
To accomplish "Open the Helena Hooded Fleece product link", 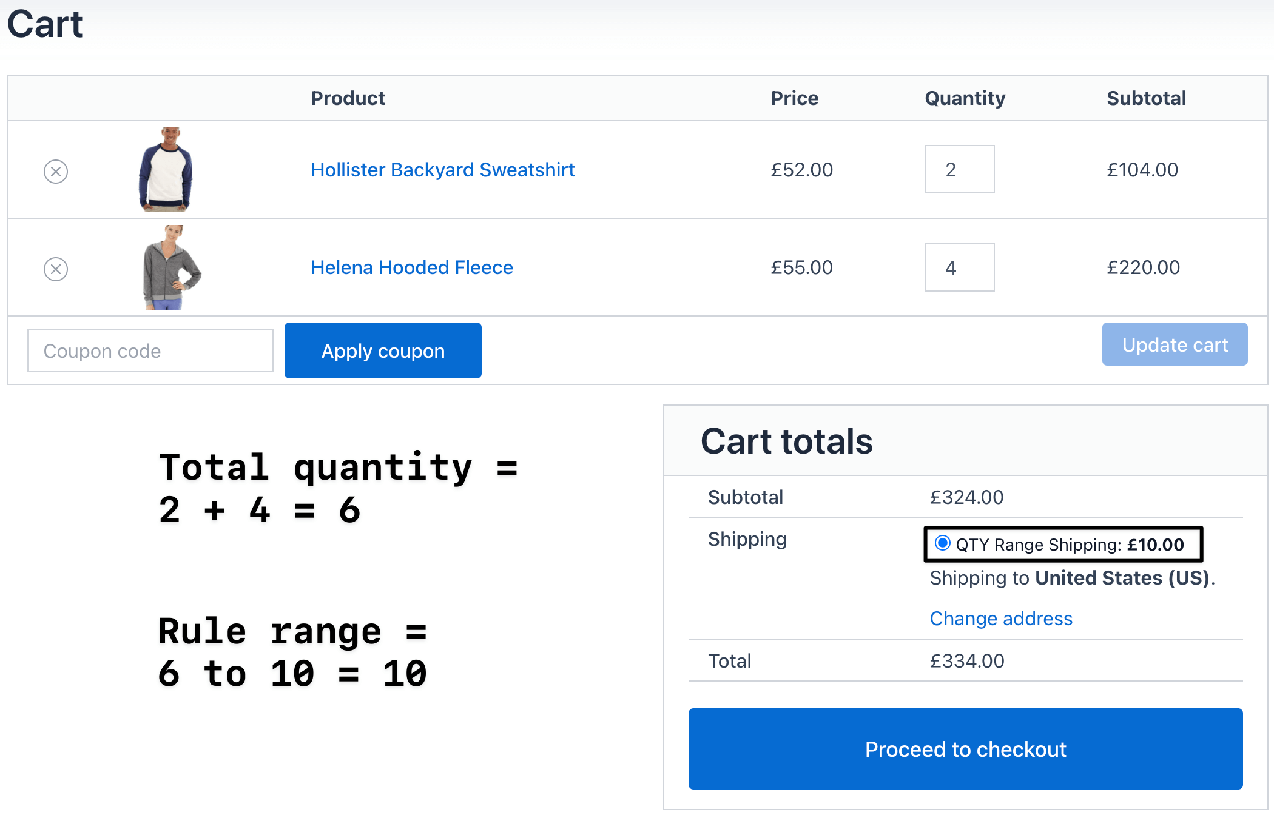I will pyautogui.click(x=411, y=267).
